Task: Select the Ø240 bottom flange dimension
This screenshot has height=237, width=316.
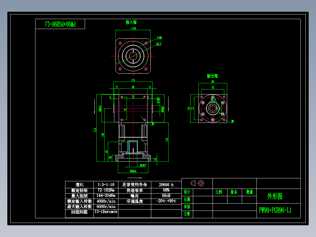Action: point(143,165)
